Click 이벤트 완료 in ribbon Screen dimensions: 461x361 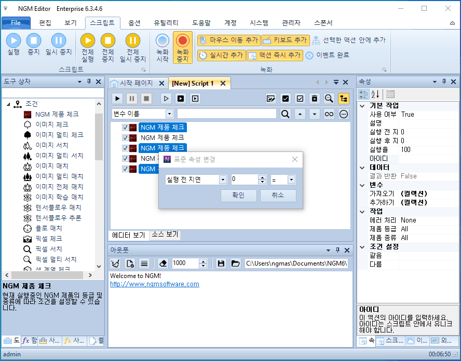pyautogui.click(x=327, y=55)
